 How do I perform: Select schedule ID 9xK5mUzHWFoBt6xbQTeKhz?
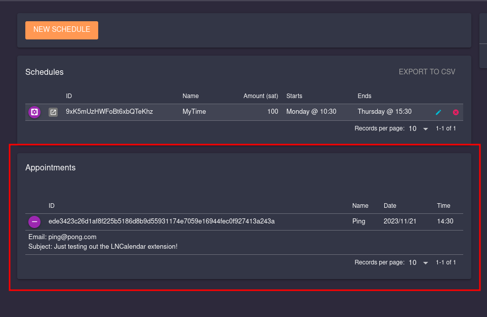(x=109, y=112)
